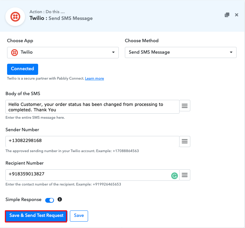Click the 'Simple Response' label
The height and width of the screenshot is (228, 245).
[x=23, y=200]
